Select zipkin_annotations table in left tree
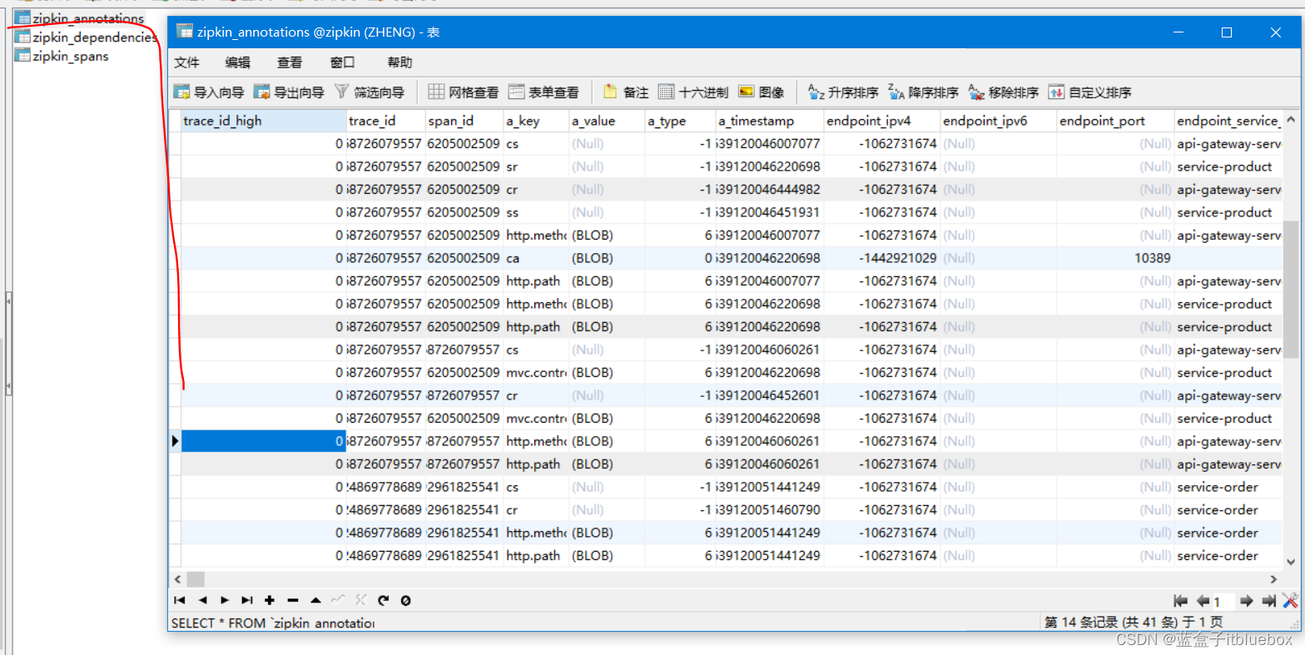 coord(79,18)
